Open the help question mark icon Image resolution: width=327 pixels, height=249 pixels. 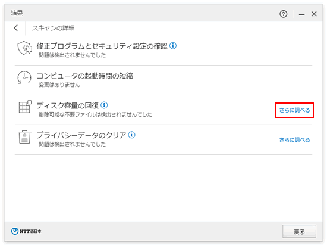point(283,14)
